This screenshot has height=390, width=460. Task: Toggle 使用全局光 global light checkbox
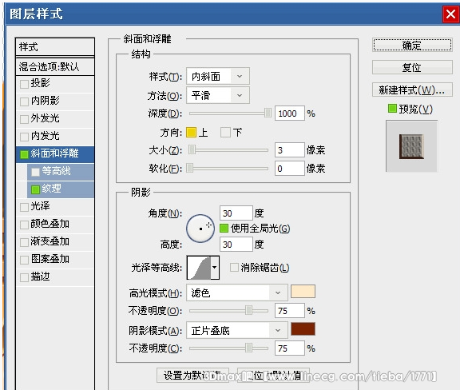click(x=224, y=228)
